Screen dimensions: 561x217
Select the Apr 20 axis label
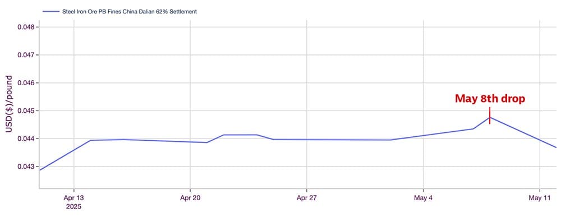point(190,198)
